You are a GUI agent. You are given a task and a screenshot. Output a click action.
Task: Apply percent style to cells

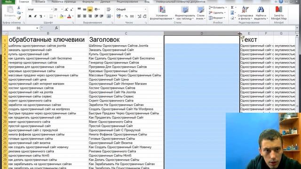pyautogui.click(x=127, y=16)
